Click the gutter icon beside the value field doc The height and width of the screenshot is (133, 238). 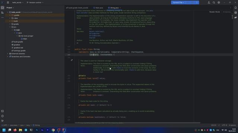(x=72, y=60)
